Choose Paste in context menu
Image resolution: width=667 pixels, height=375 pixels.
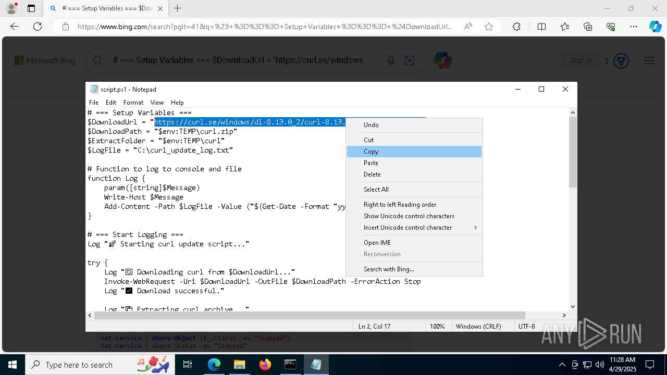coord(414,163)
